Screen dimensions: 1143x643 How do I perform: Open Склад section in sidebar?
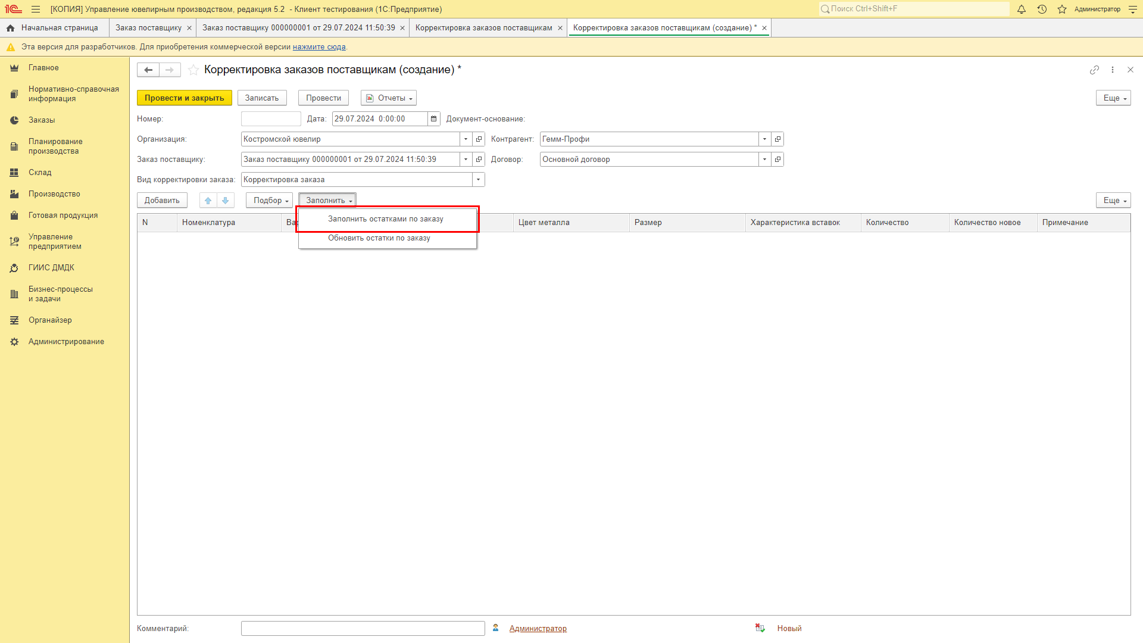click(40, 173)
